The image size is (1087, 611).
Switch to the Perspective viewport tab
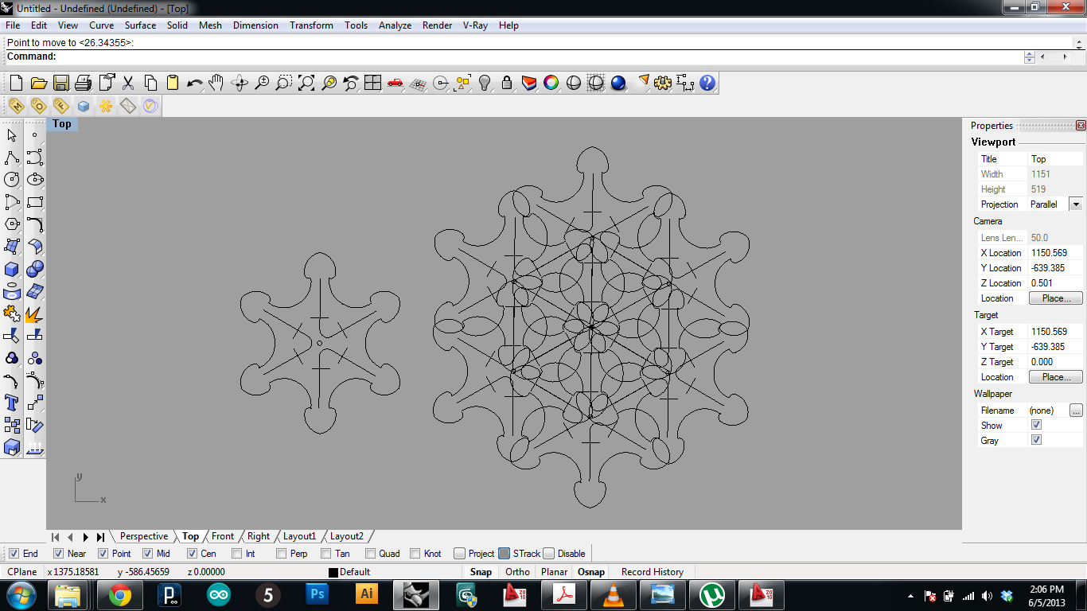point(144,536)
